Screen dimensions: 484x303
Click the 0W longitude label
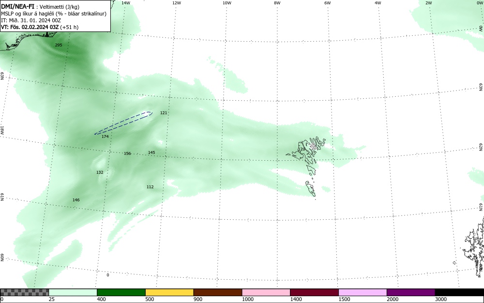(479, 3)
